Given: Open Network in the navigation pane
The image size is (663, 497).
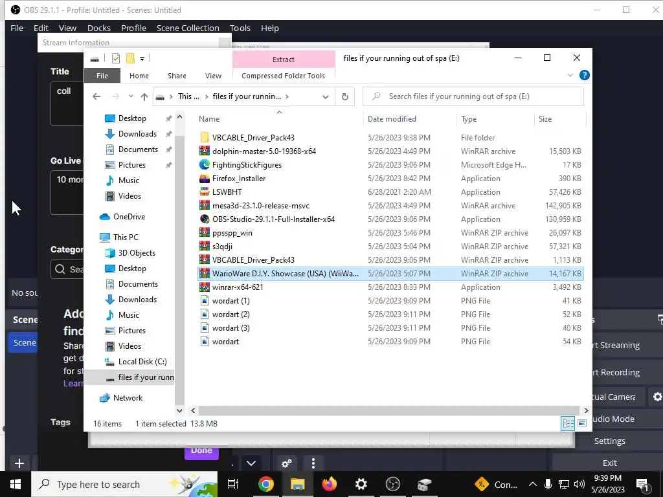Looking at the screenshot, I should pyautogui.click(x=128, y=398).
